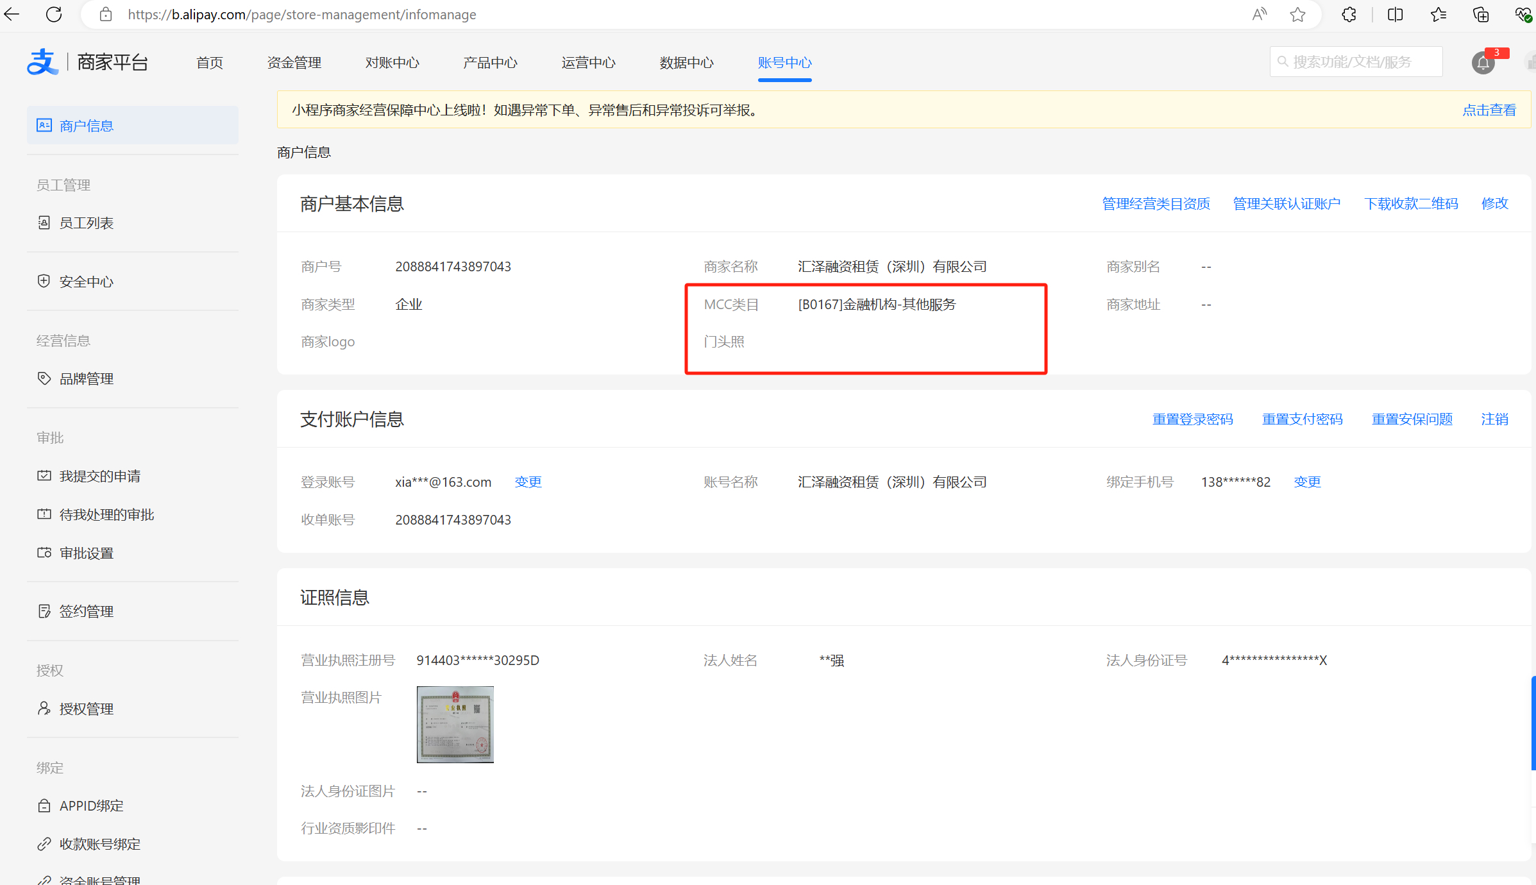The image size is (1536, 885).
Task: Click the 收款账号绑定 link icon
Action: point(44,844)
